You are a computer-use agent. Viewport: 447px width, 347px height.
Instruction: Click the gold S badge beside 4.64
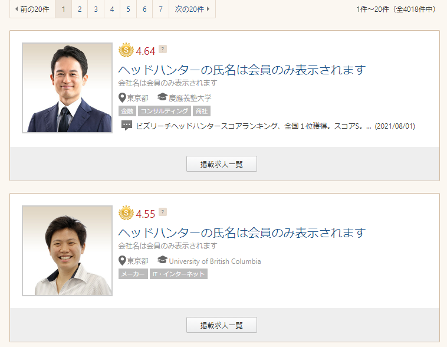pos(126,50)
